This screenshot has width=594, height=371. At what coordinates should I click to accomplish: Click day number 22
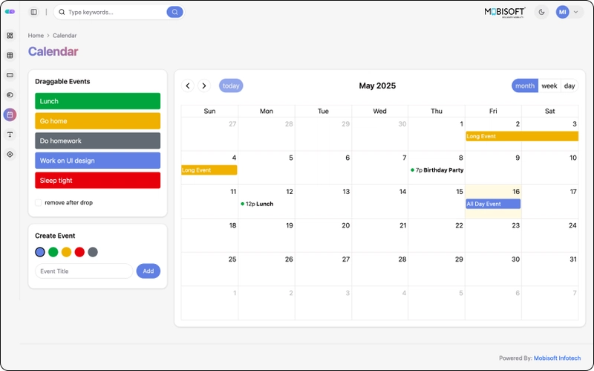click(459, 225)
